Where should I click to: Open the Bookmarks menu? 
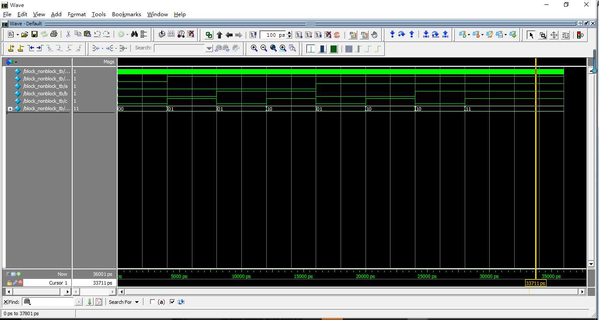click(x=126, y=14)
